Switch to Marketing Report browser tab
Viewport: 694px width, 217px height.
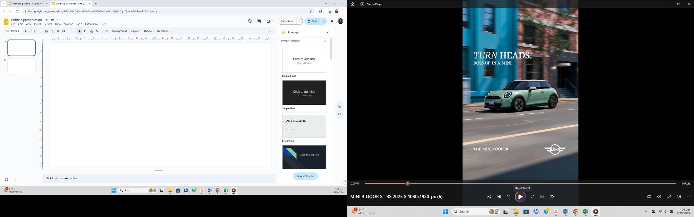(x=28, y=4)
